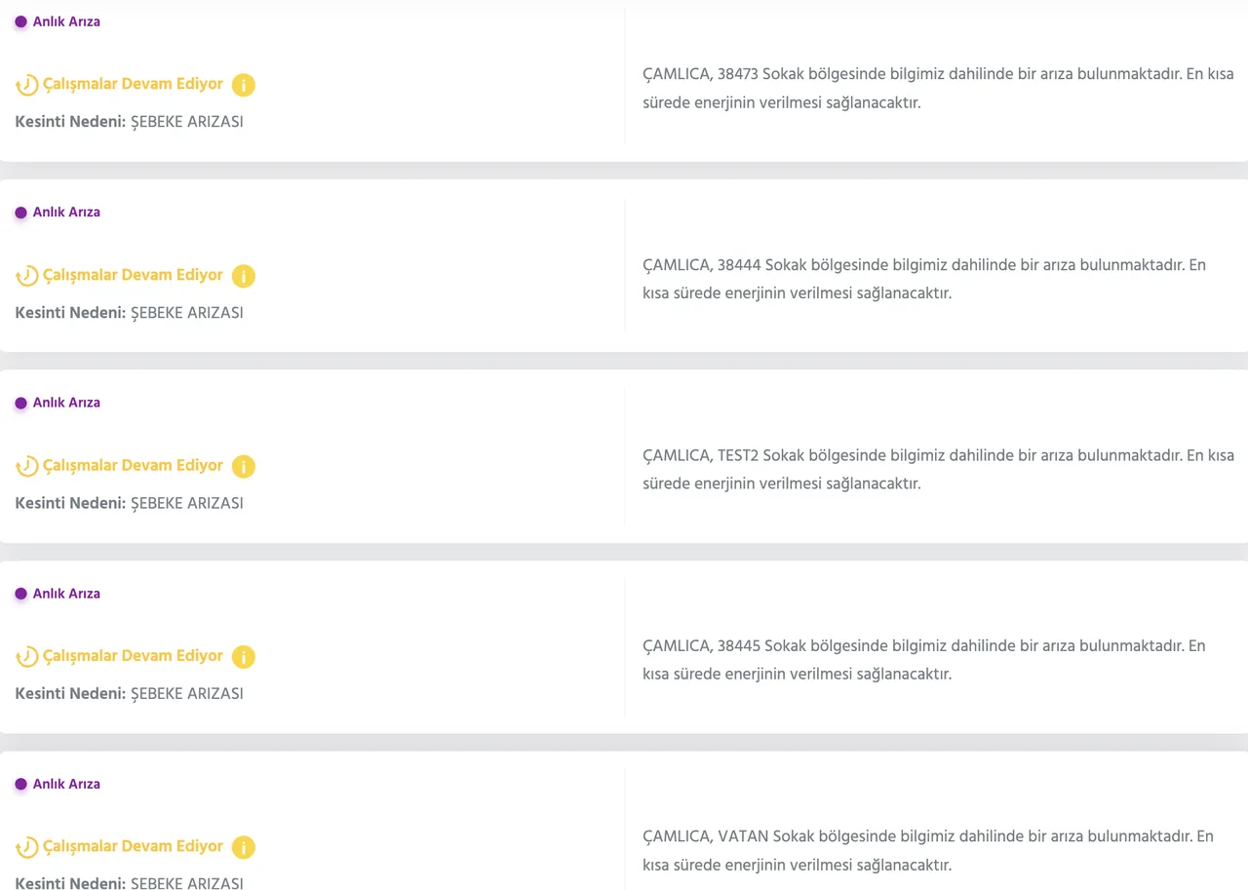Click info icon in the 38444 Sokak card
The image size is (1248, 890).
(x=244, y=276)
